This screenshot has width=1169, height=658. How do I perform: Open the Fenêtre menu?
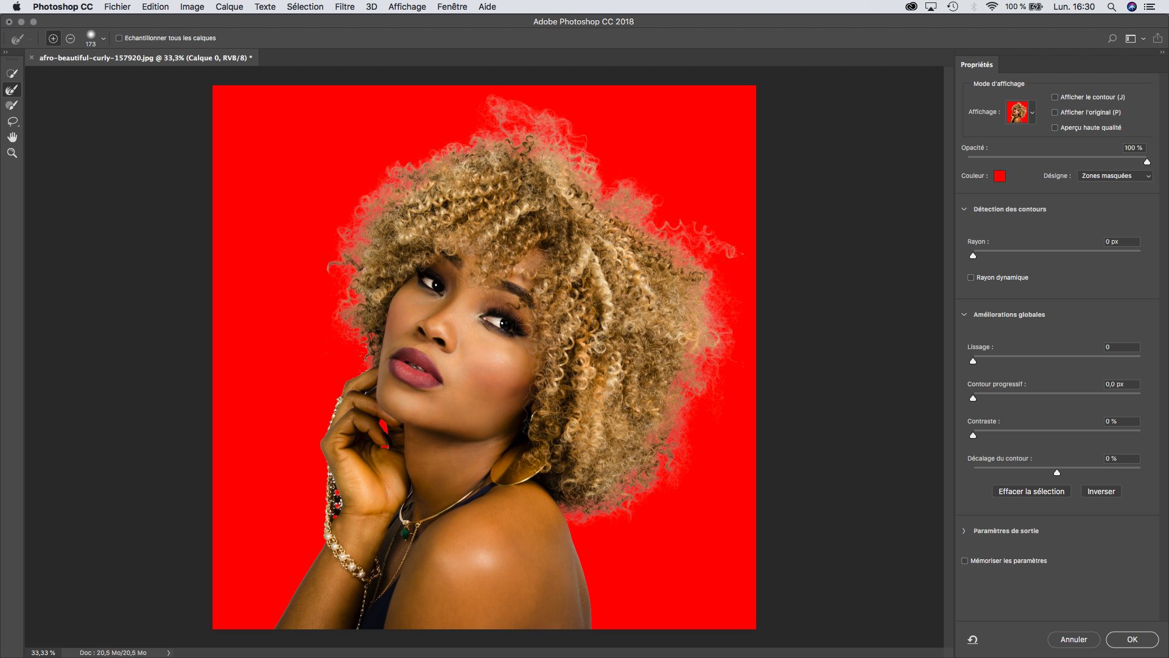pyautogui.click(x=452, y=7)
